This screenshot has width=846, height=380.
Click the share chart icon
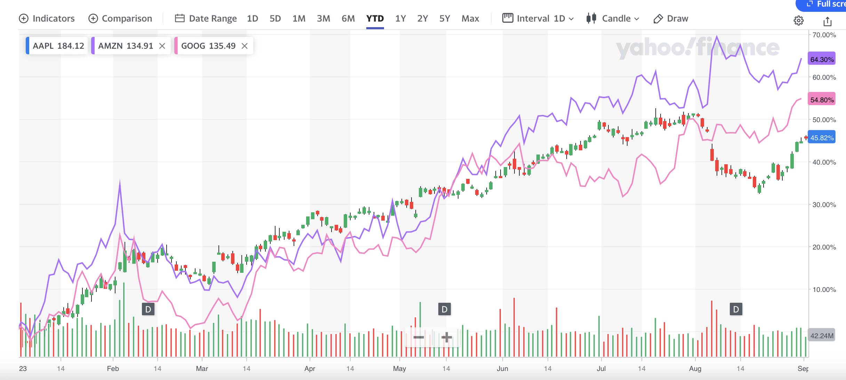click(828, 21)
